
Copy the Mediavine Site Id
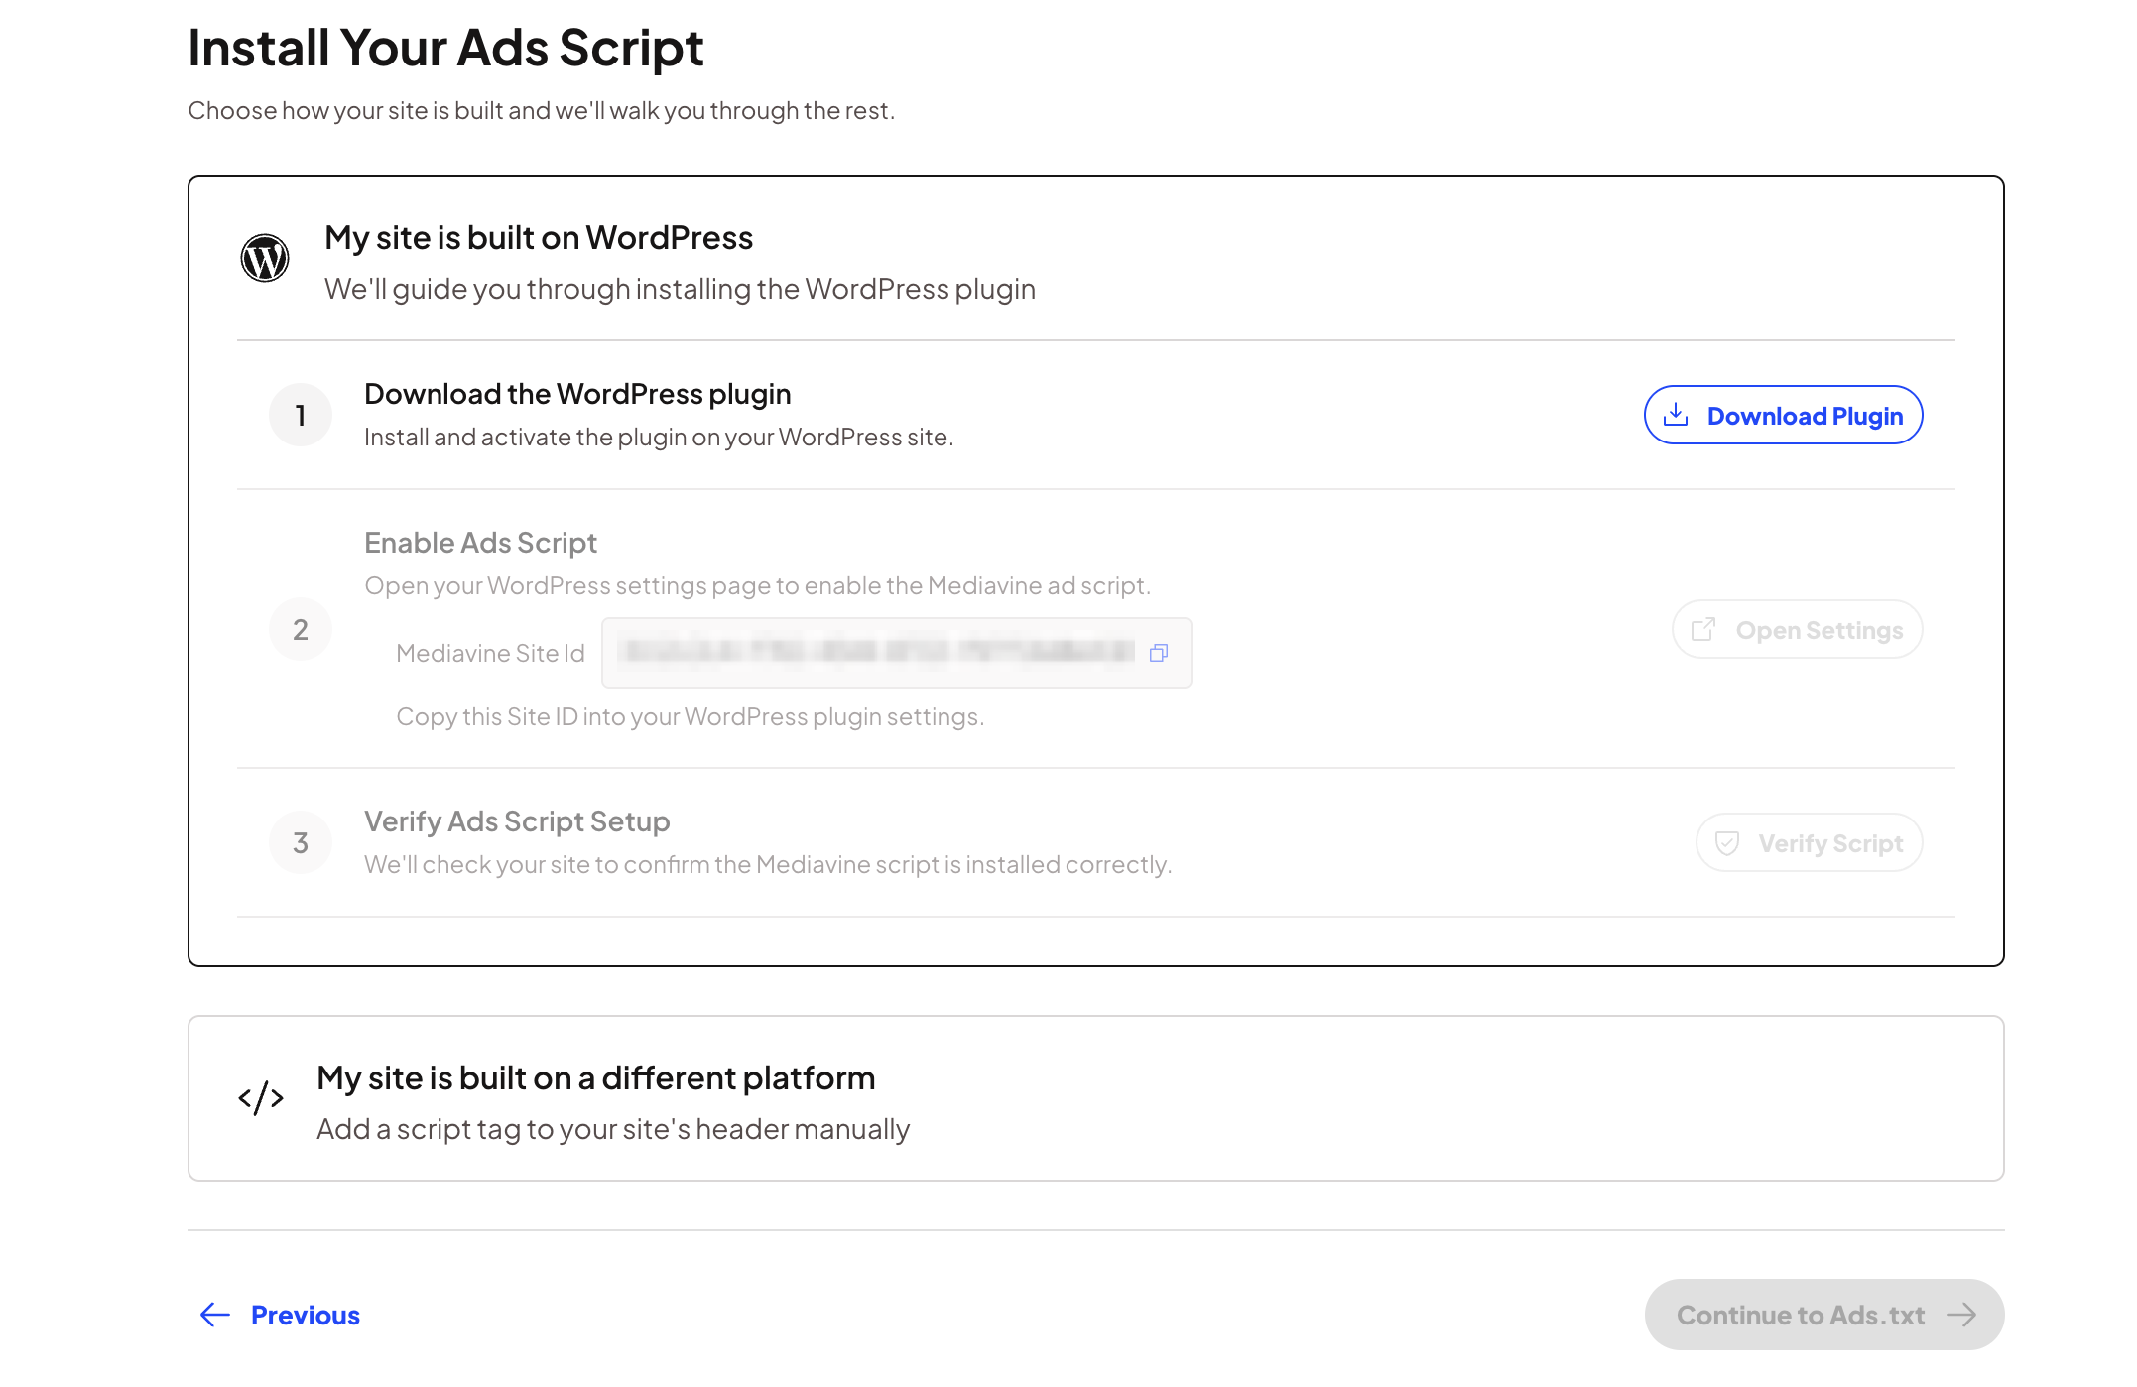click(x=1158, y=653)
